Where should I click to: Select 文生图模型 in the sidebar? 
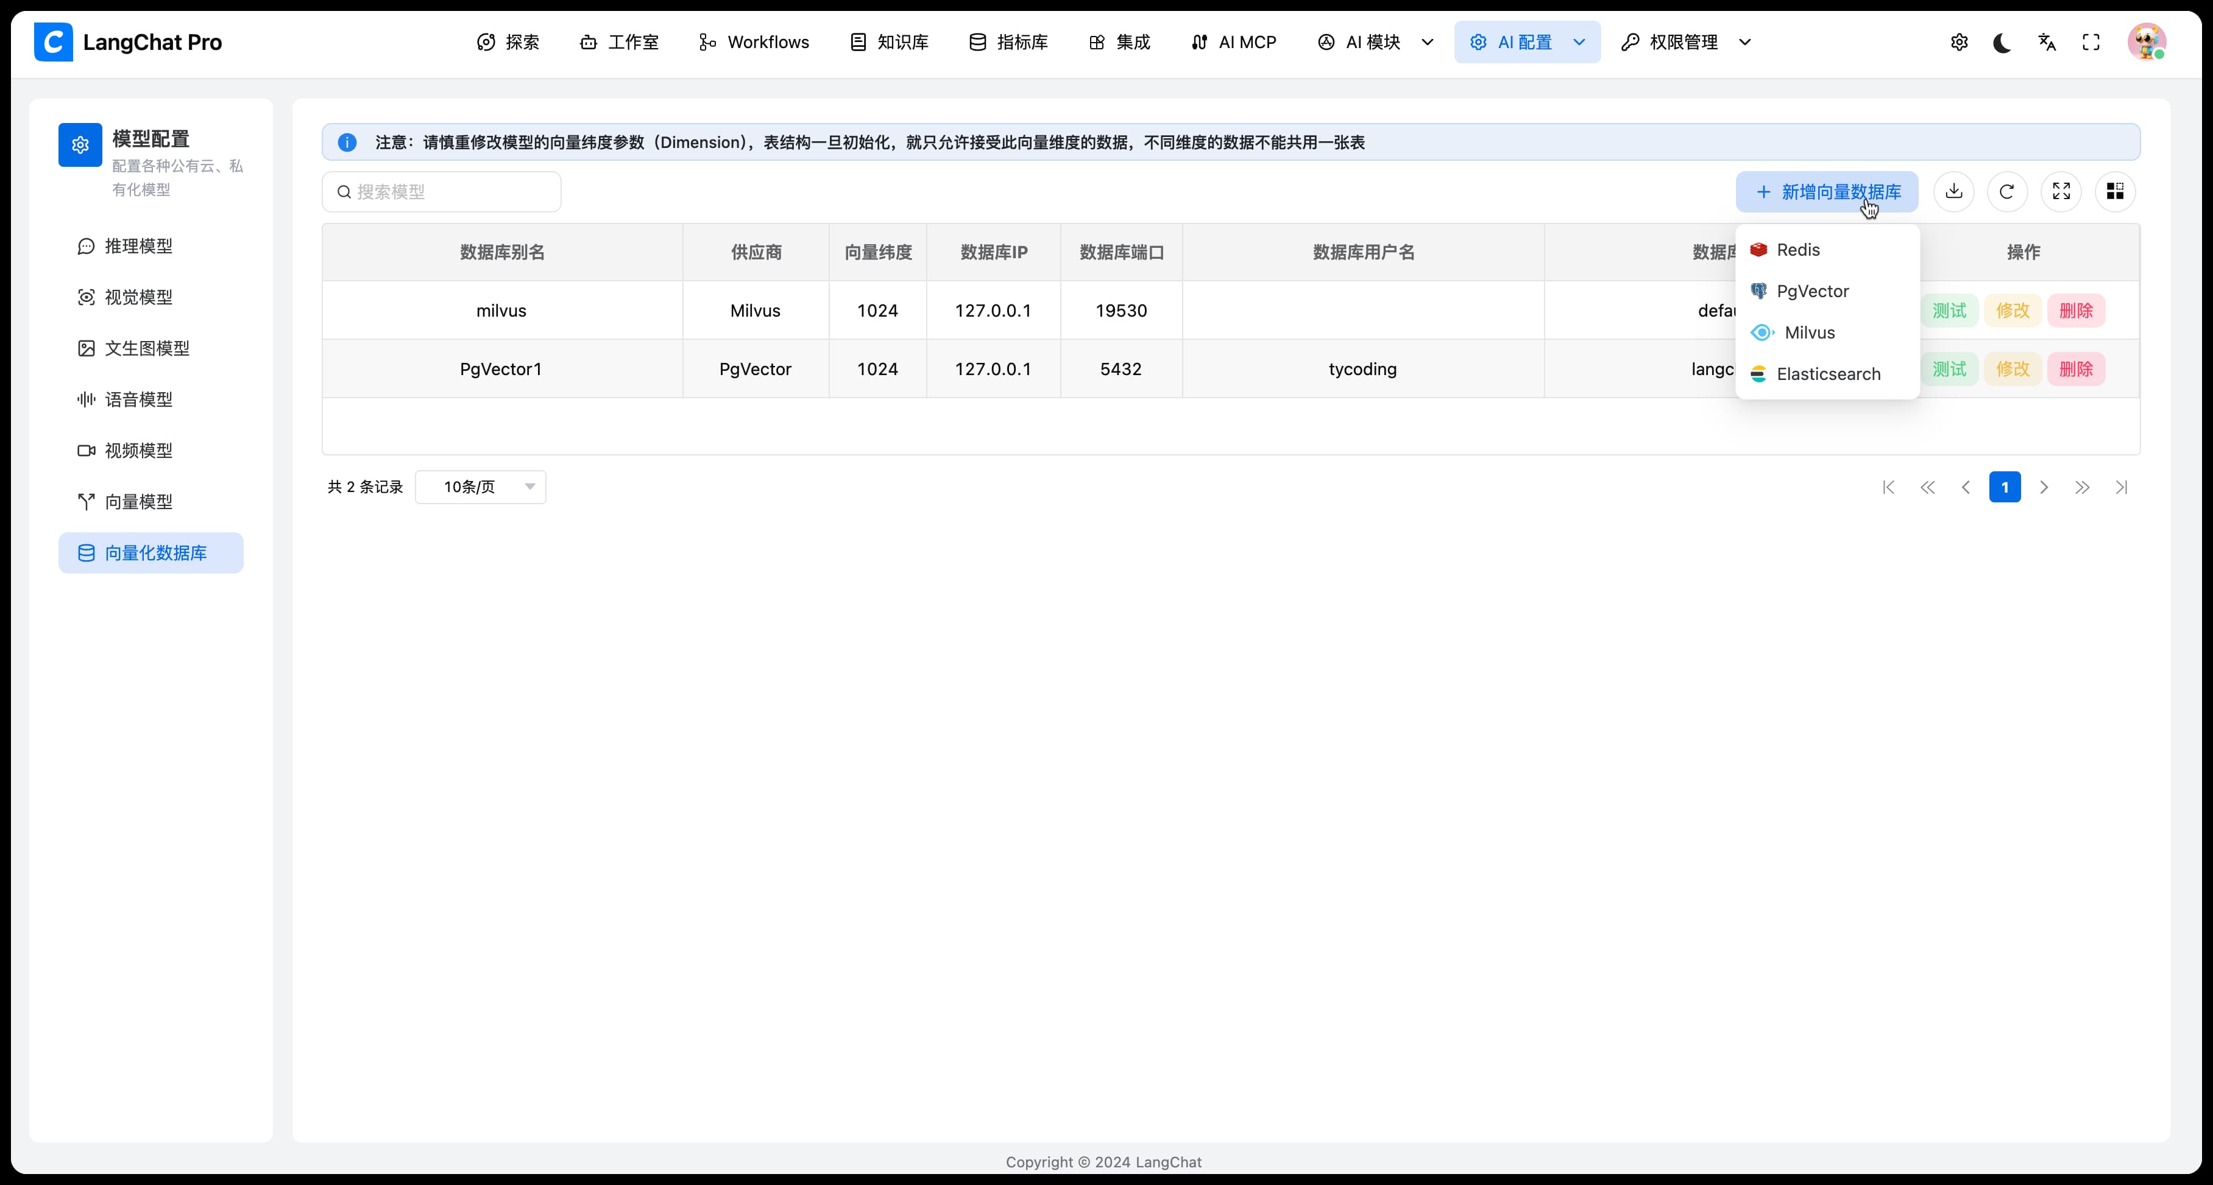[x=151, y=349]
